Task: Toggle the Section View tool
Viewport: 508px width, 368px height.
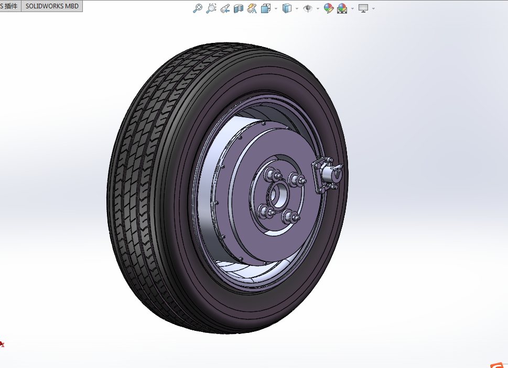Action: 239,8
